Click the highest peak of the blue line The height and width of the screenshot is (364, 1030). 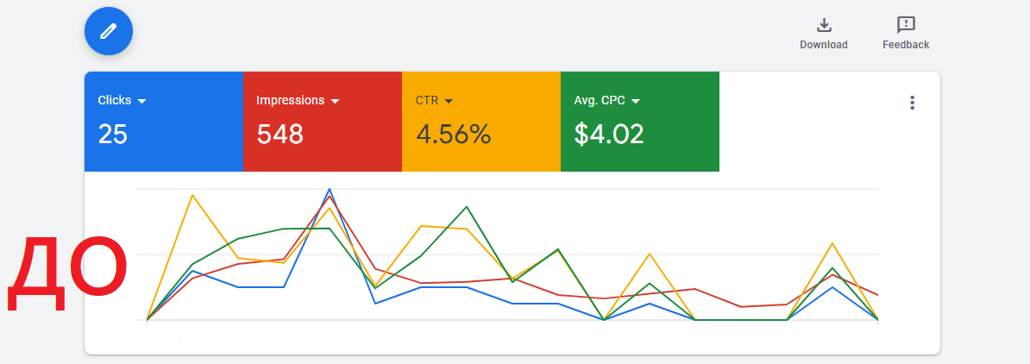(x=330, y=189)
